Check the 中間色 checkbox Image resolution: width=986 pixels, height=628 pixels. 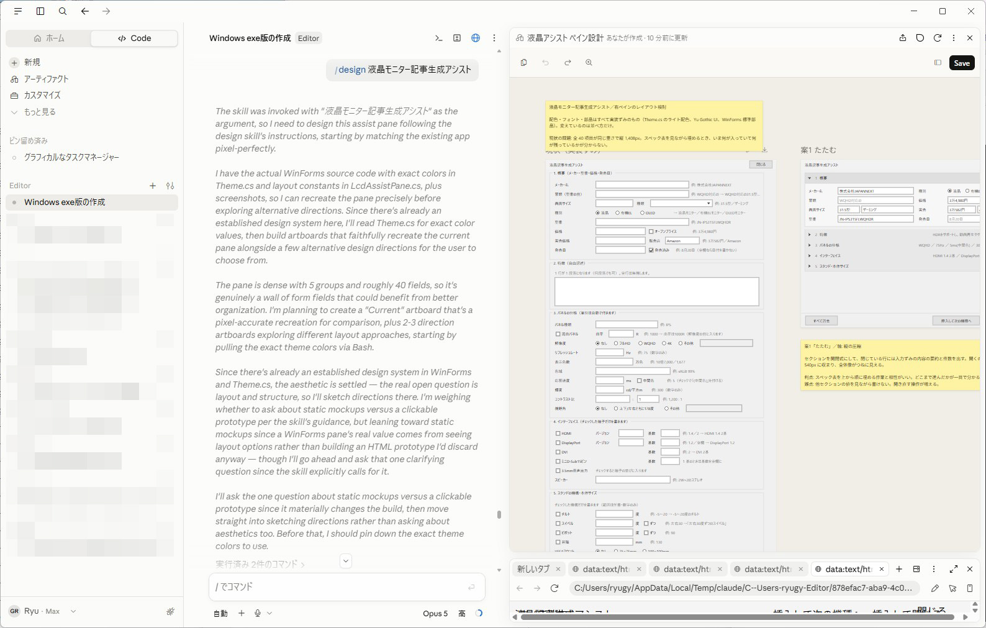click(640, 380)
